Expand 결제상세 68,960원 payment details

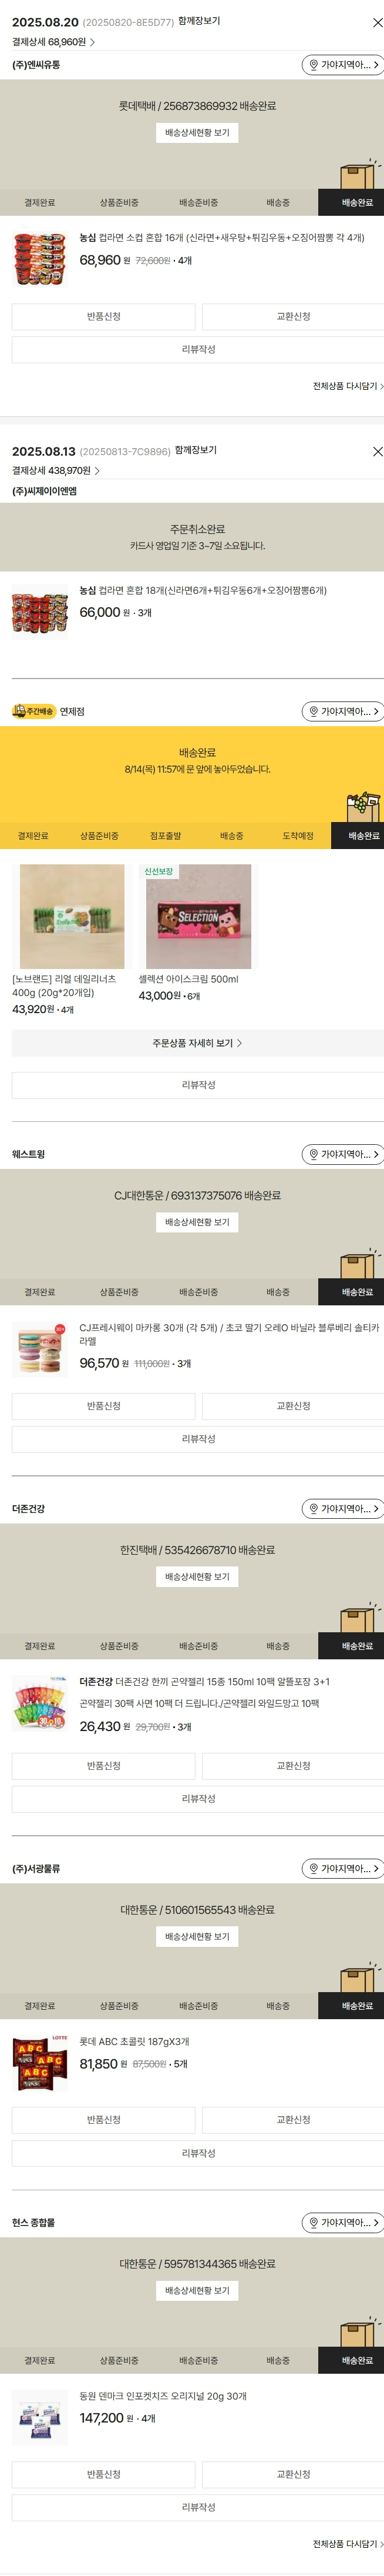54,43
